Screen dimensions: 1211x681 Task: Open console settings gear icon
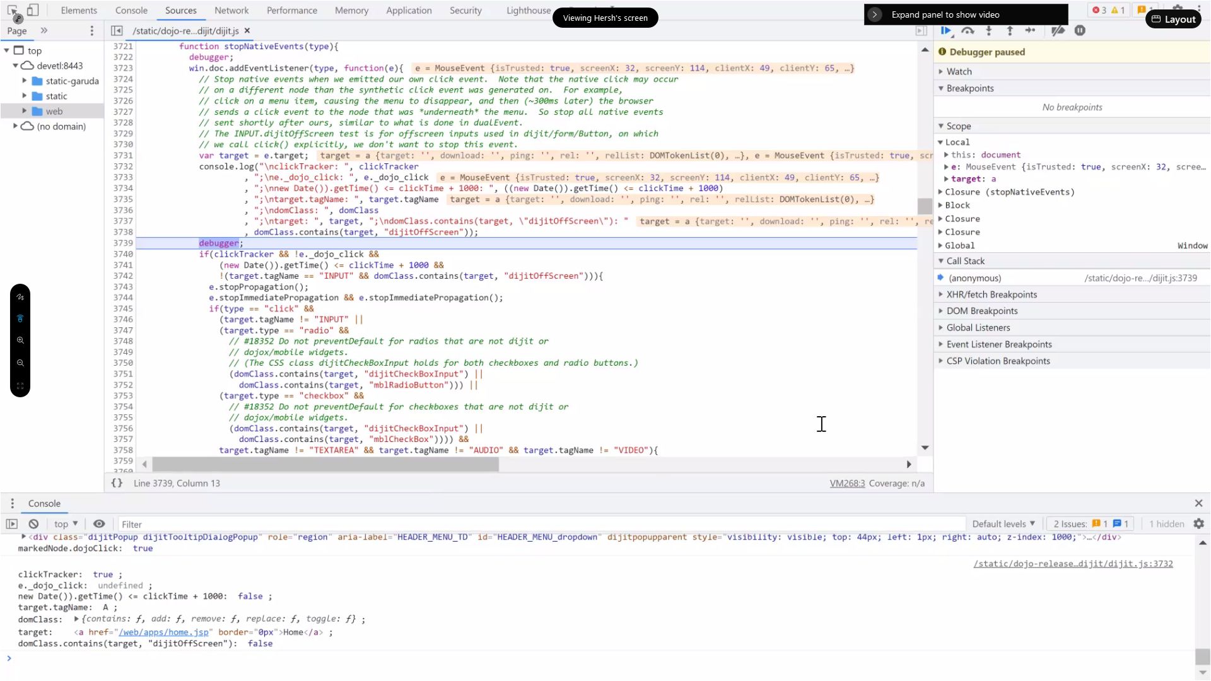click(1198, 524)
